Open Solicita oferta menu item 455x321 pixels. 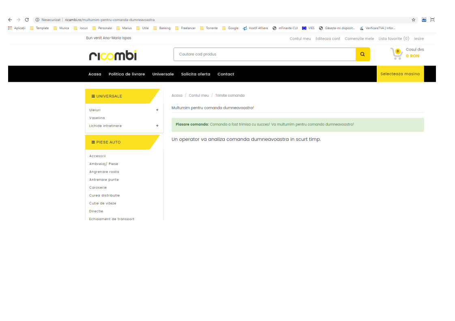click(x=195, y=74)
